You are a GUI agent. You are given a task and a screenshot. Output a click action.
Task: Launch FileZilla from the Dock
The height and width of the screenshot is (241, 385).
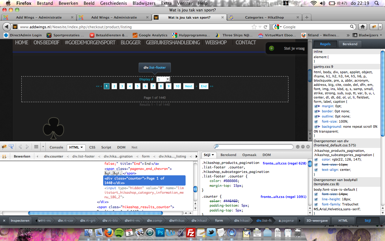191,233
